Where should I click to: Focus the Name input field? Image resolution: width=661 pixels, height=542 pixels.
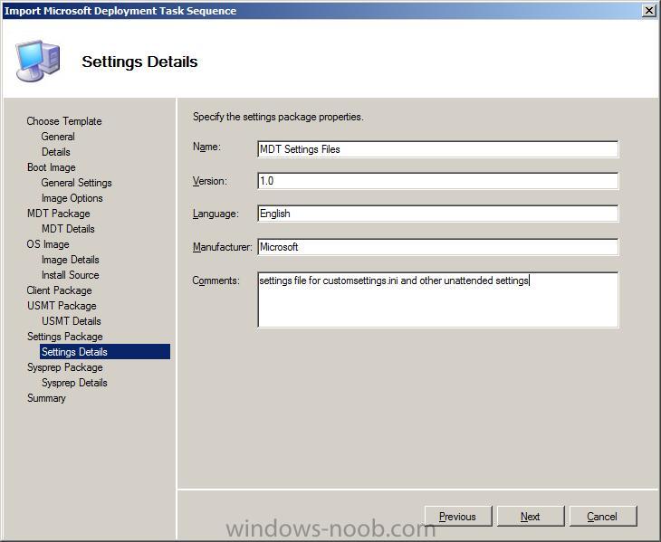(437, 149)
